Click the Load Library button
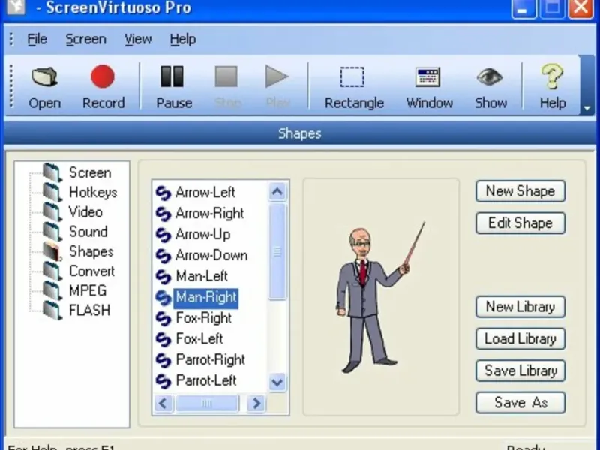The width and height of the screenshot is (600, 450). coord(520,339)
